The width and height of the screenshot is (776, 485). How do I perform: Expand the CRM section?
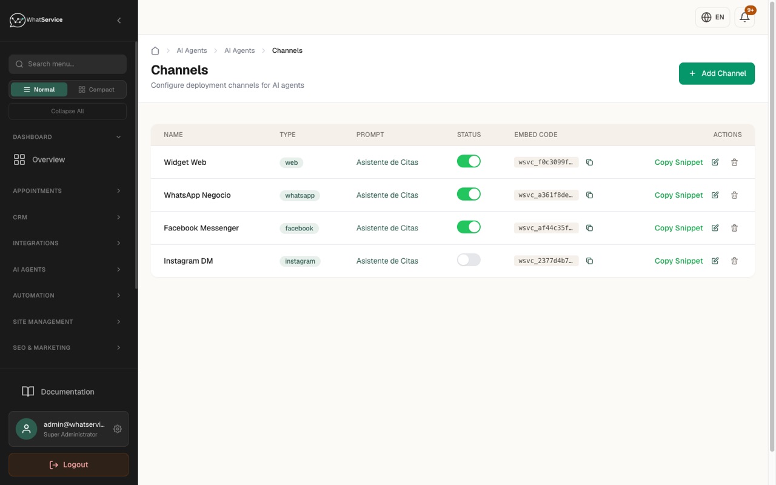click(x=67, y=217)
